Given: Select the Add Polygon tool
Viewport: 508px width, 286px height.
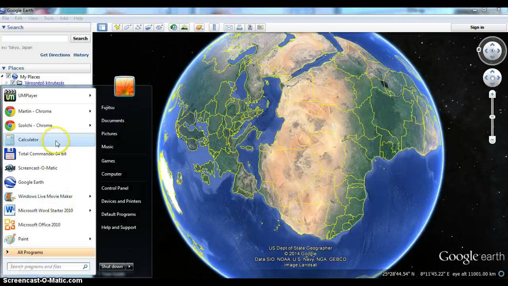Looking at the screenshot, I should pyautogui.click(x=128, y=27).
